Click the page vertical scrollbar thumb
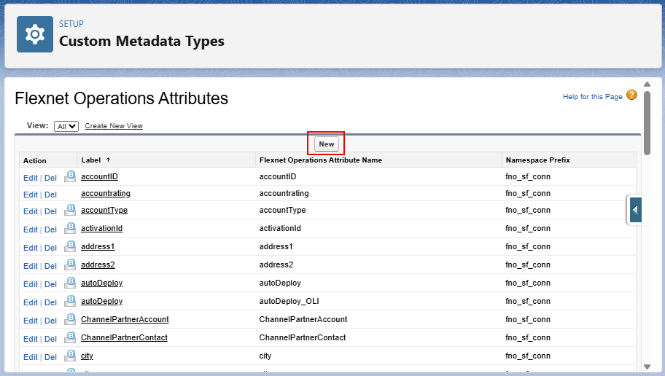The height and width of the screenshot is (376, 665). (647, 123)
